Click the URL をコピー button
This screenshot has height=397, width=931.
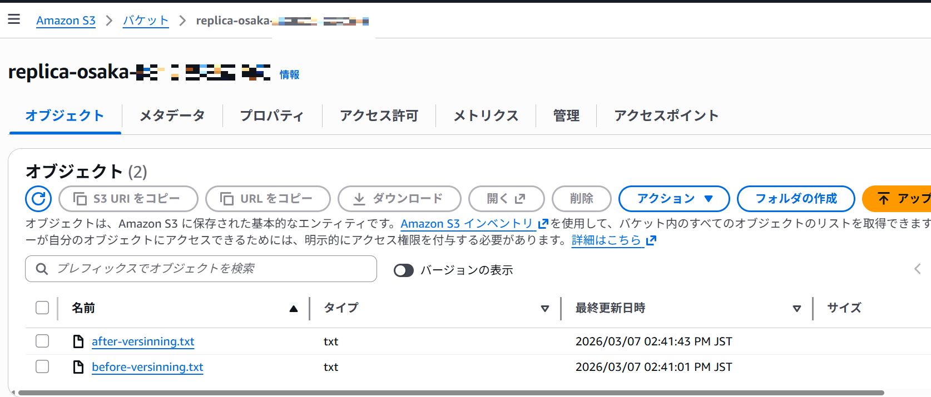268,199
